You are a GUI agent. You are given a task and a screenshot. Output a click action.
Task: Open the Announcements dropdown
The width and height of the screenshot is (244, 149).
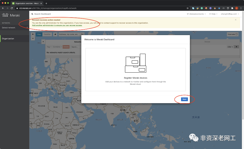pyautogui.click(x=196, y=14)
